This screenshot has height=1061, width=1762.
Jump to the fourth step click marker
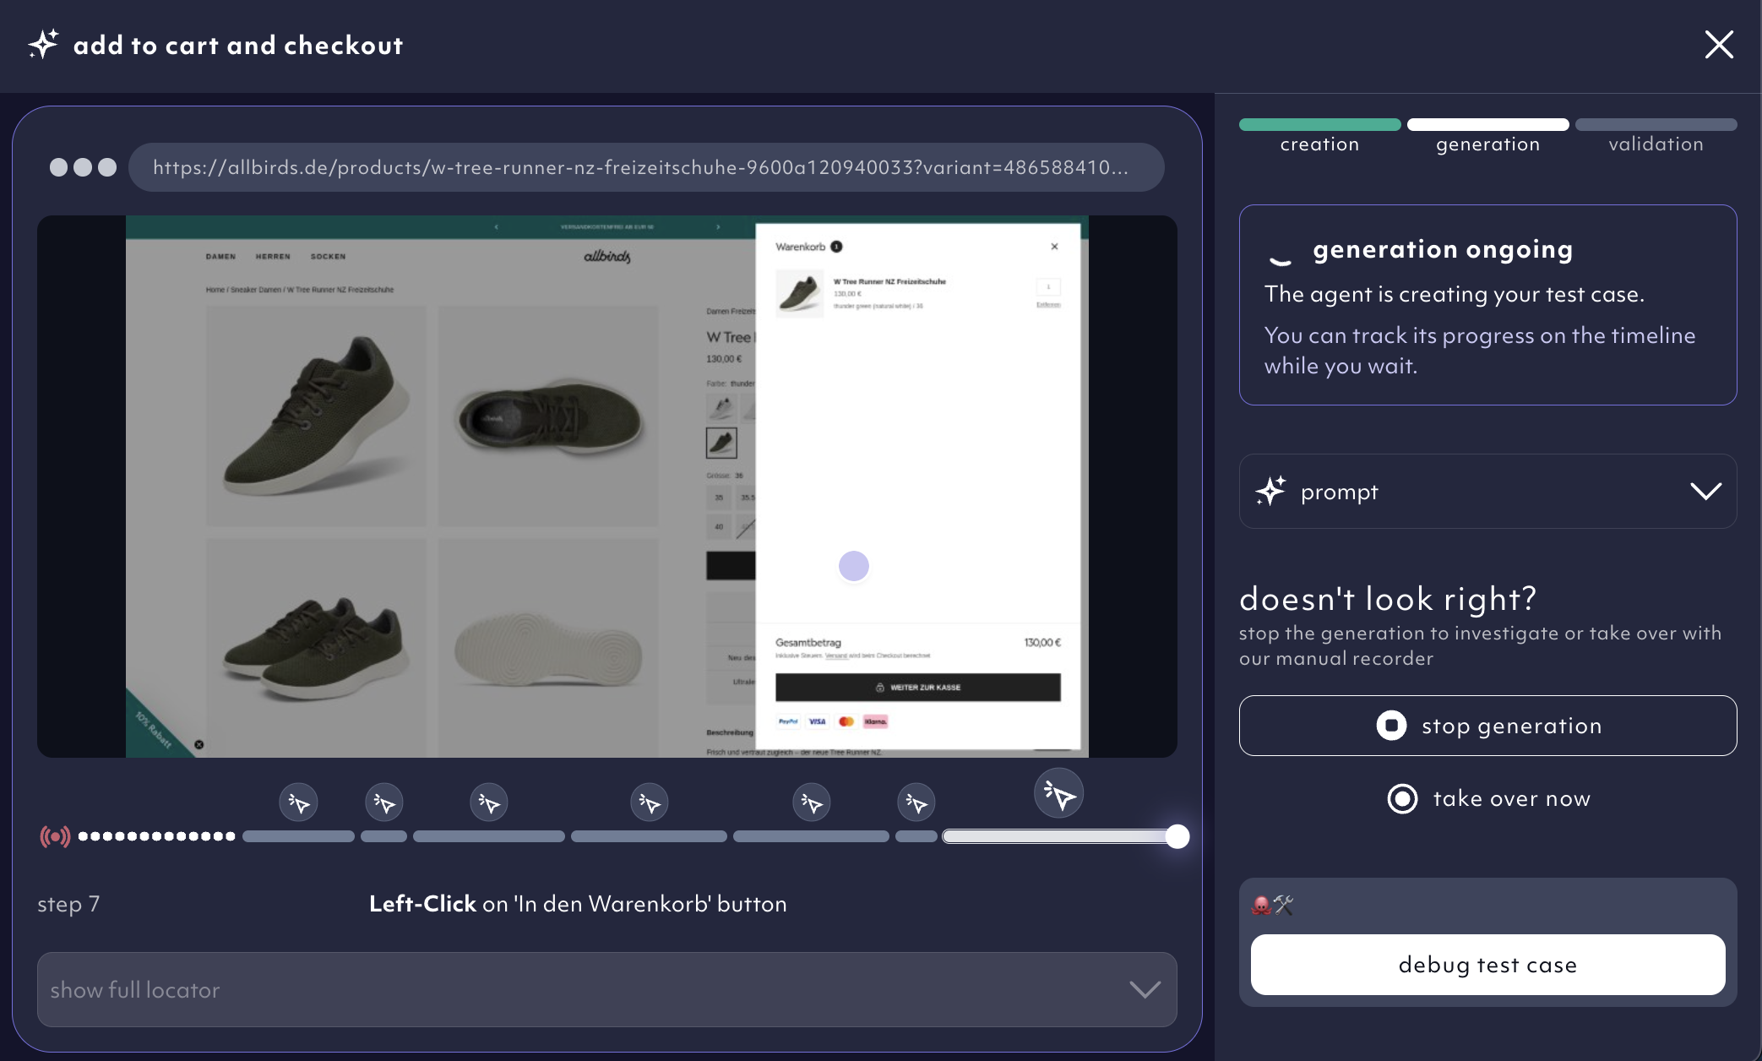(x=649, y=803)
